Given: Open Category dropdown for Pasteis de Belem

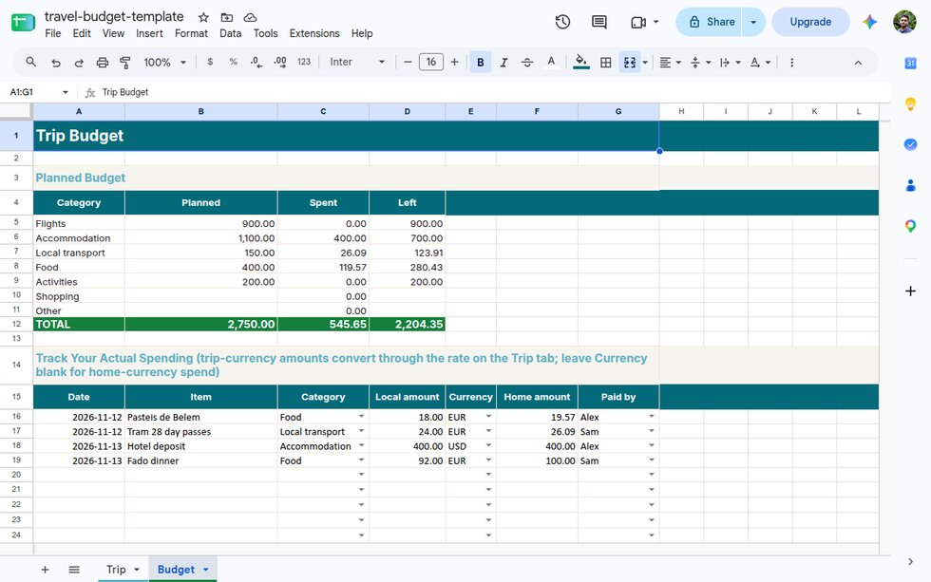Looking at the screenshot, I should click(361, 417).
